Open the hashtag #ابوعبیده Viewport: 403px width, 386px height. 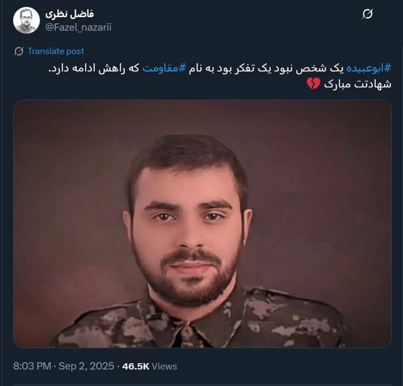(x=369, y=68)
